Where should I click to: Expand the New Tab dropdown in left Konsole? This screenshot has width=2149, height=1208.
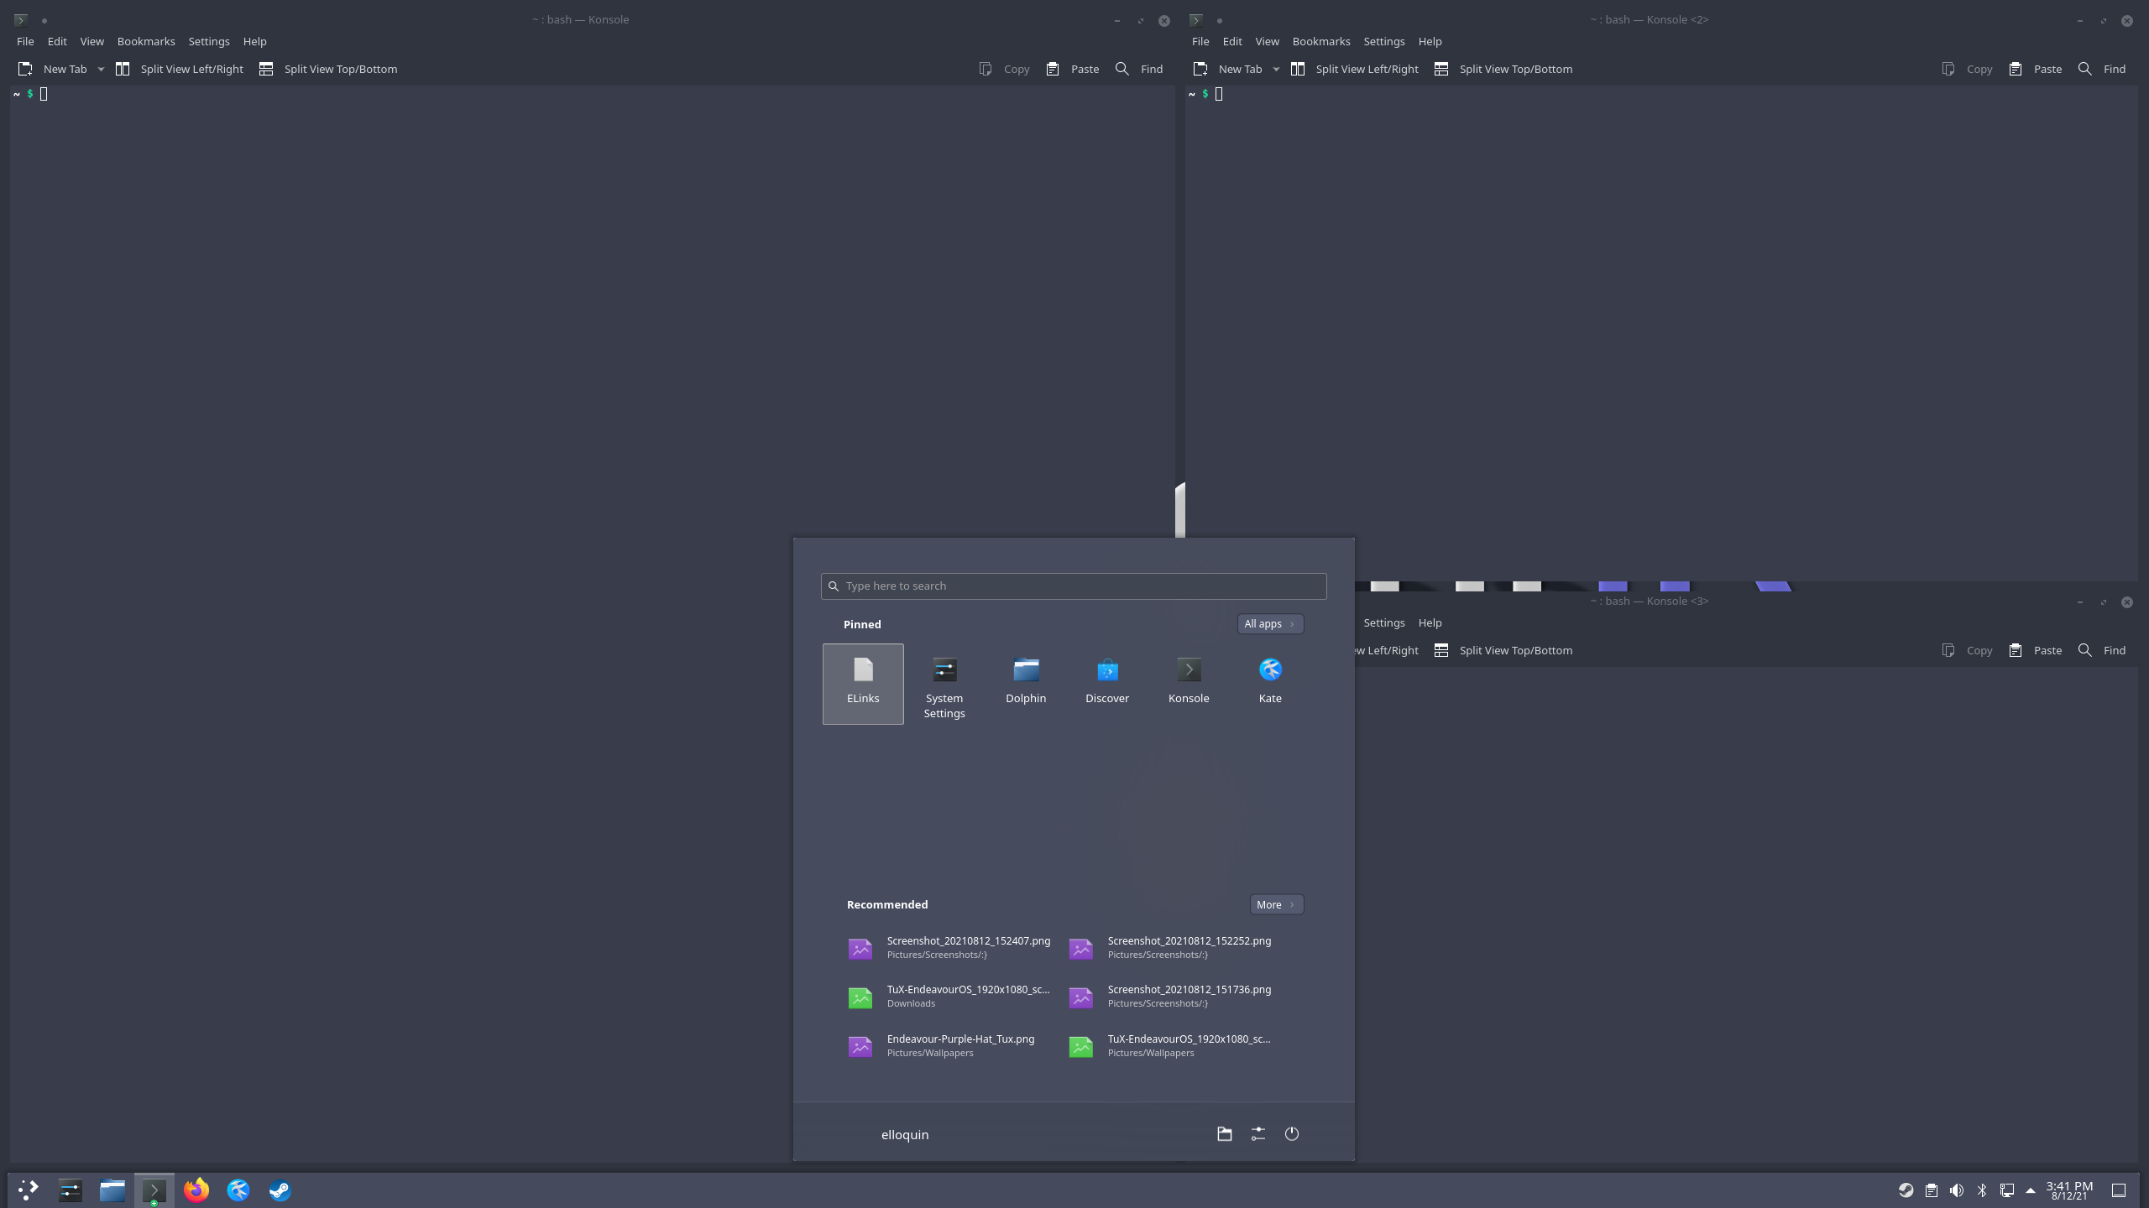click(101, 69)
